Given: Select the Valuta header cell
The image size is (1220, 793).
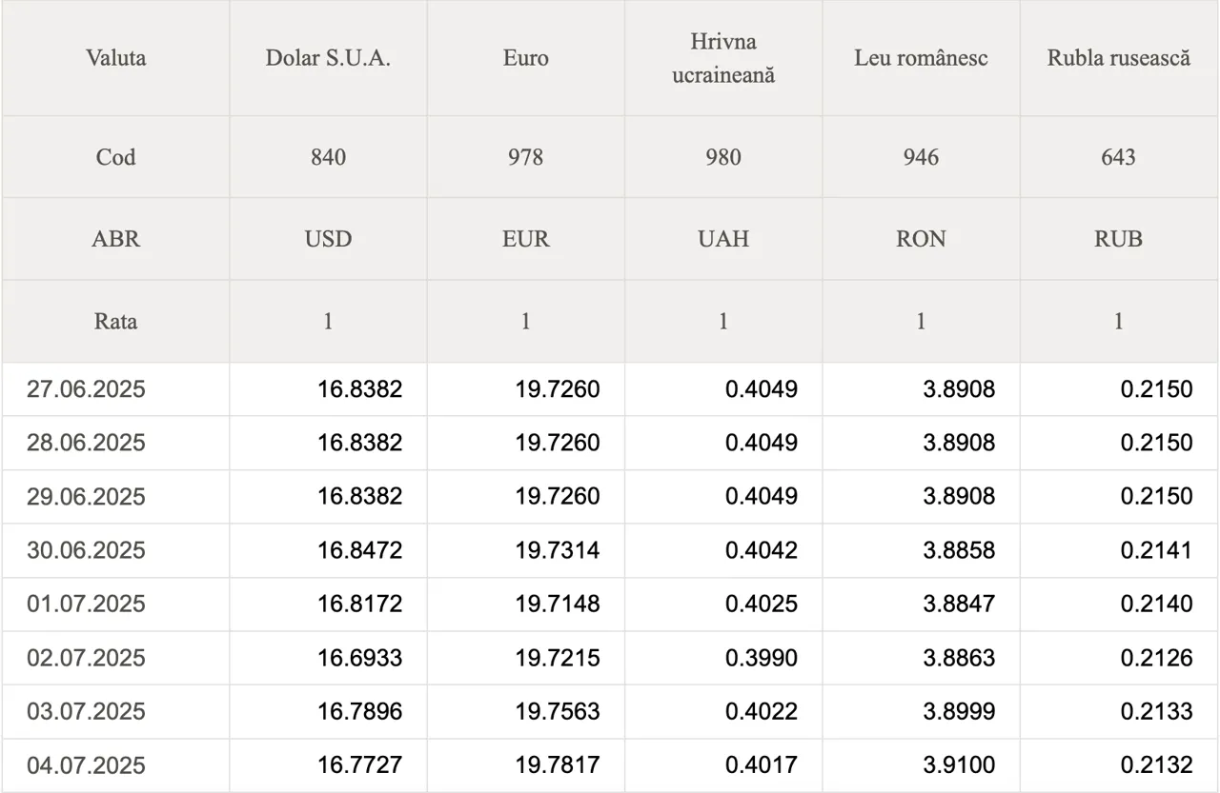Looking at the screenshot, I should coord(115,58).
